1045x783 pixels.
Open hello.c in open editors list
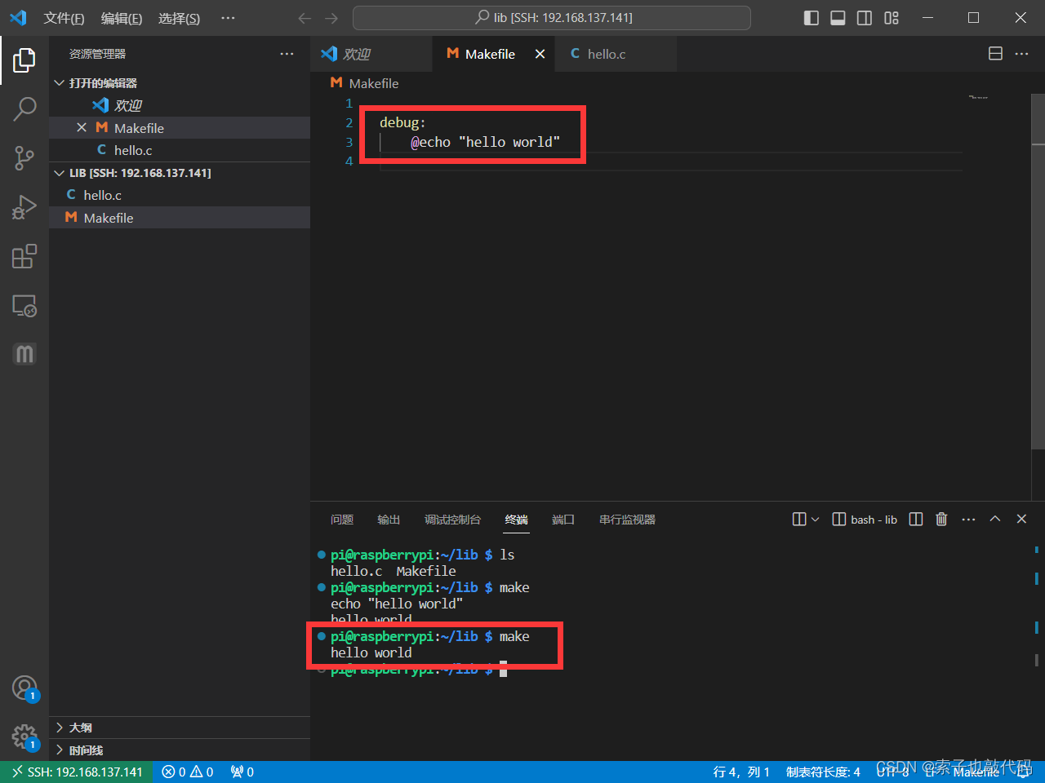pyautogui.click(x=180, y=150)
